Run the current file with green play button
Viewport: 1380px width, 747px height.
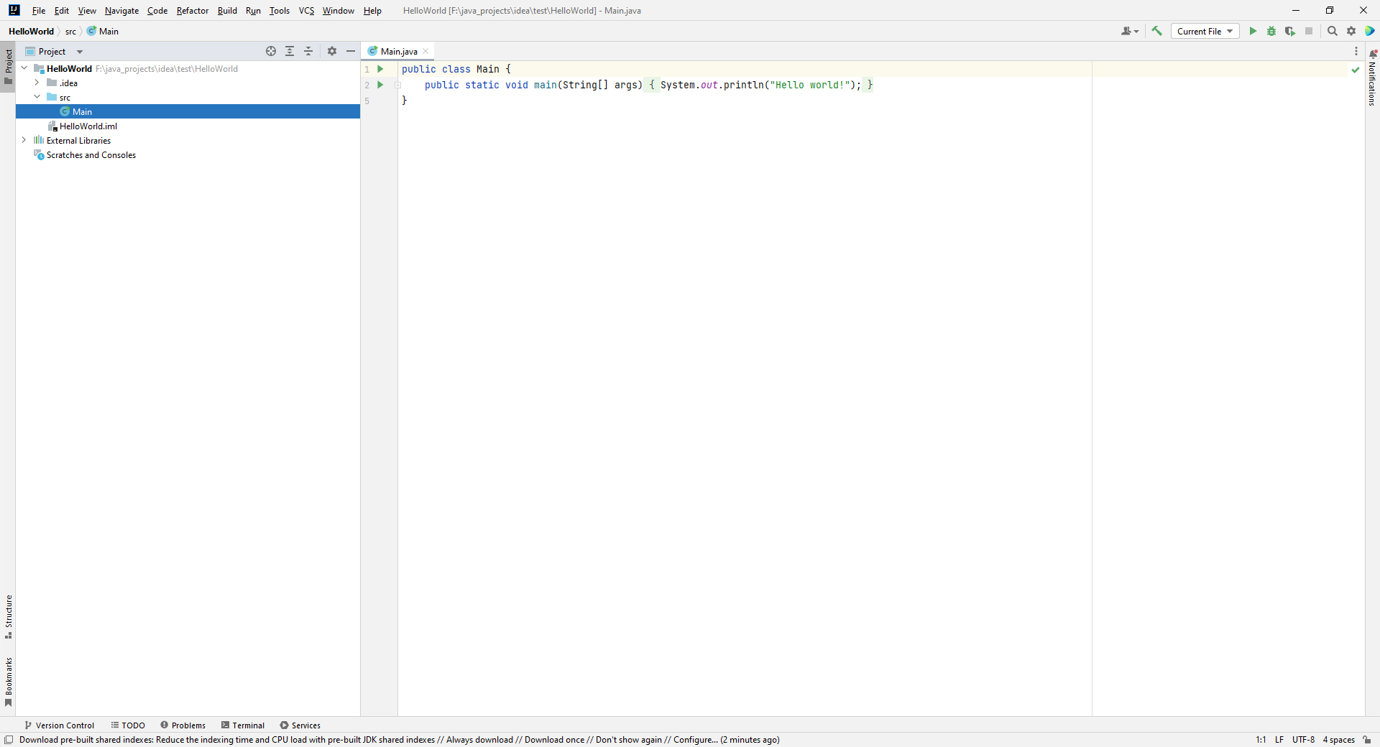(x=1253, y=31)
